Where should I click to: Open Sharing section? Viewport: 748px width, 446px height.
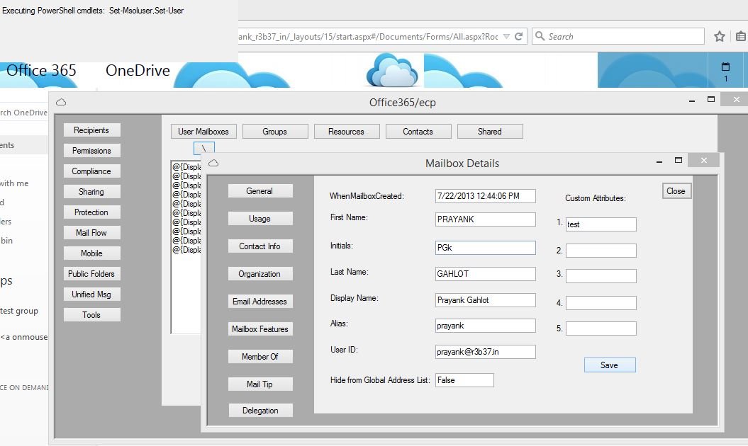click(x=91, y=192)
